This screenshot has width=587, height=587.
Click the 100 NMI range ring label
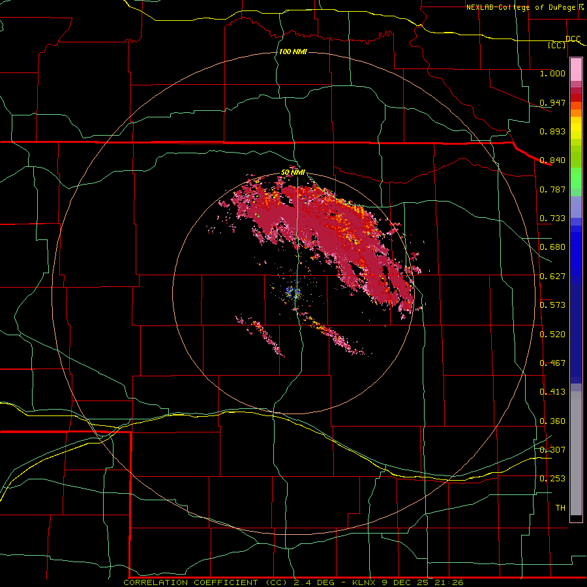click(x=293, y=52)
